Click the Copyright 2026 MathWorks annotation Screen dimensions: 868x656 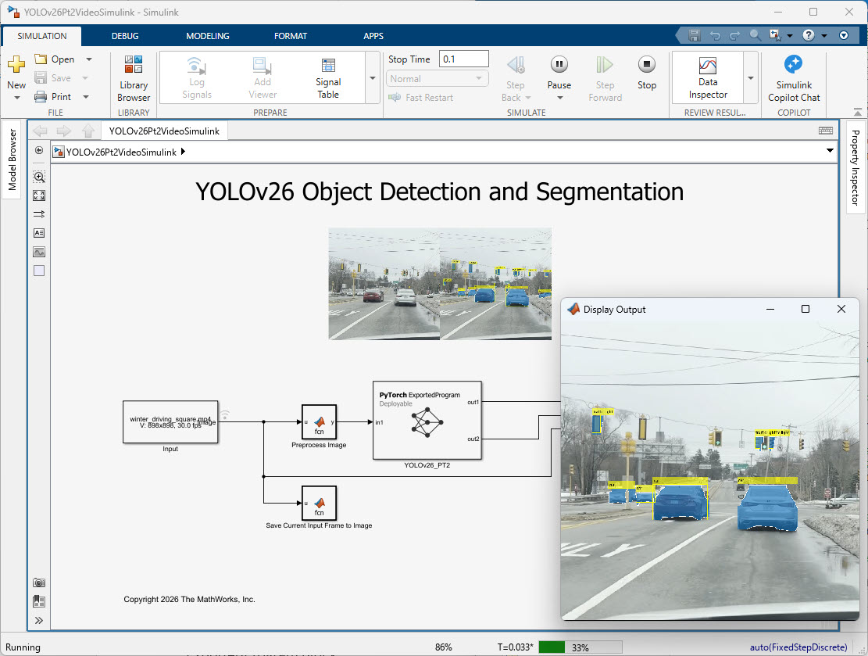pyautogui.click(x=189, y=599)
